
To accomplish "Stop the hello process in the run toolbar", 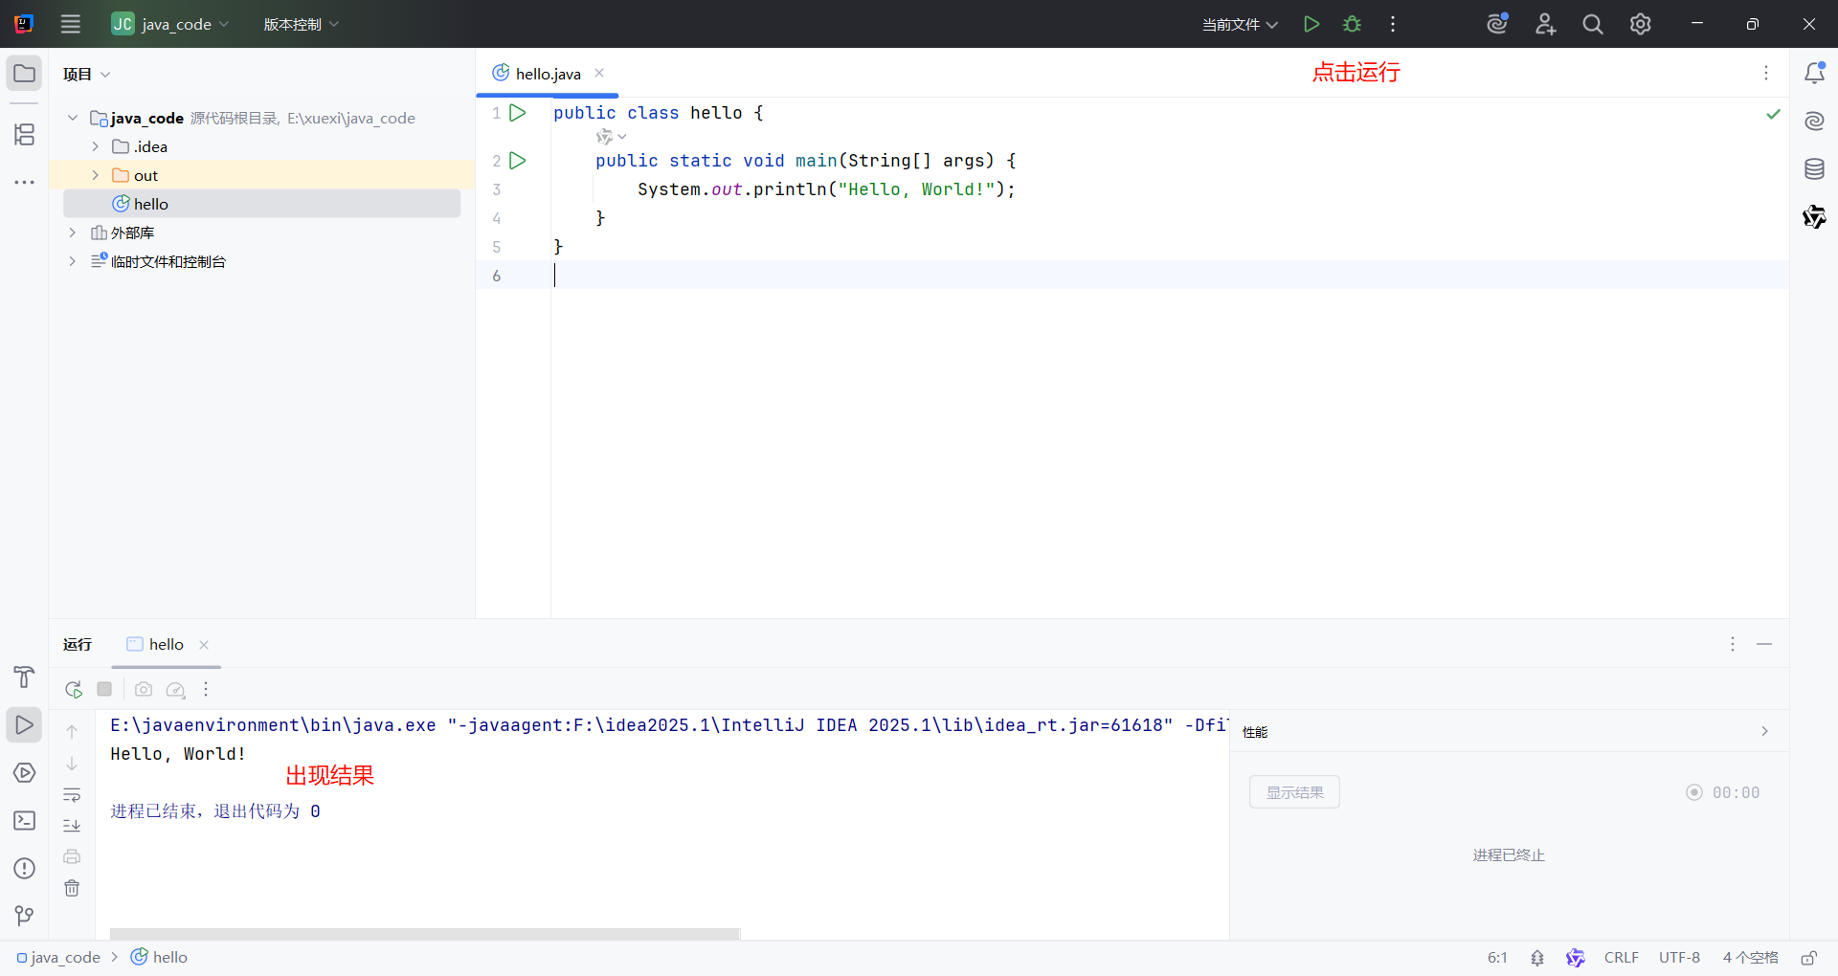I will coord(104,689).
